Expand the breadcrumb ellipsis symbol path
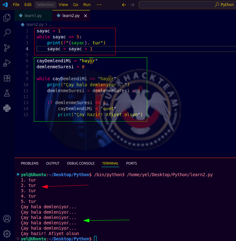Screen dimensions: 236x241 [50, 25]
